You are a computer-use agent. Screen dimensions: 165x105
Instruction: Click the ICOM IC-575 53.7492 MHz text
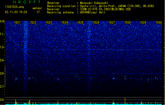(x=105, y=9)
